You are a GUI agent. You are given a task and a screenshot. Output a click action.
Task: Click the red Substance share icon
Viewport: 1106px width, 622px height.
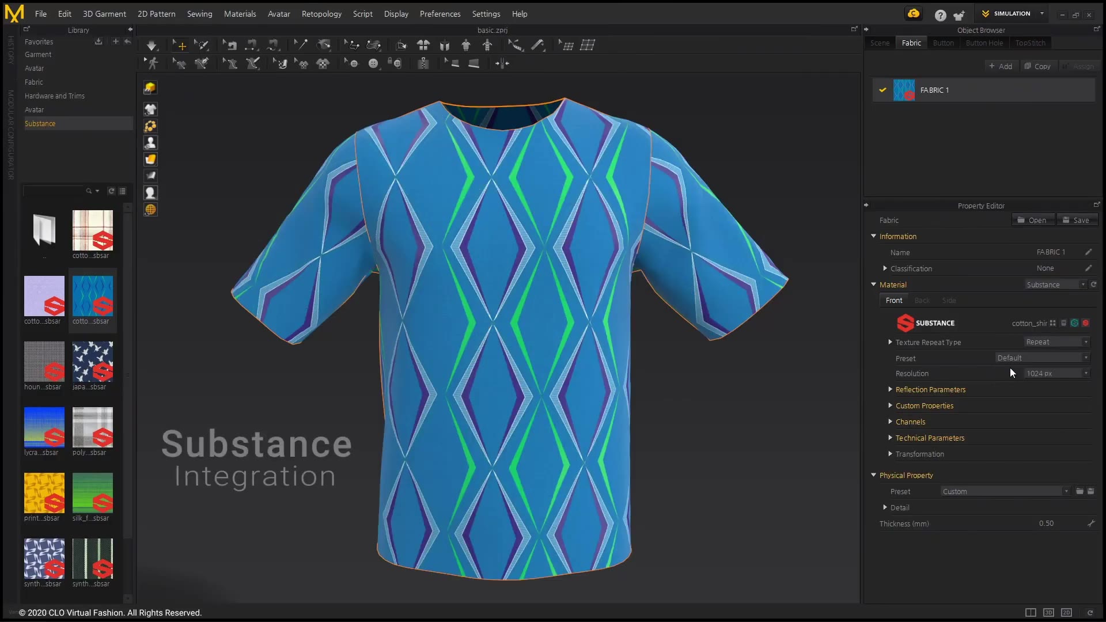(x=1085, y=323)
